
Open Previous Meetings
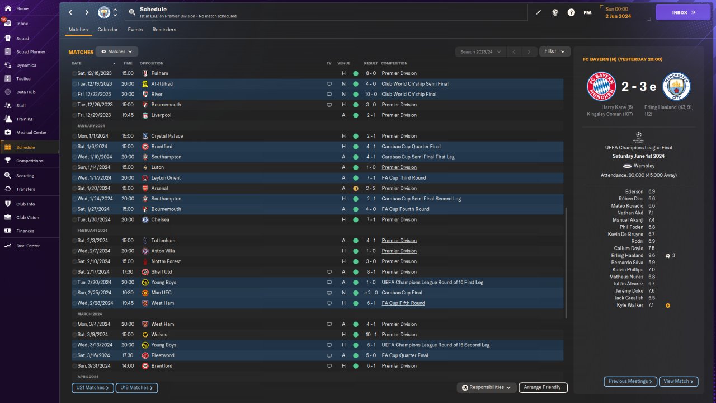(x=630, y=382)
